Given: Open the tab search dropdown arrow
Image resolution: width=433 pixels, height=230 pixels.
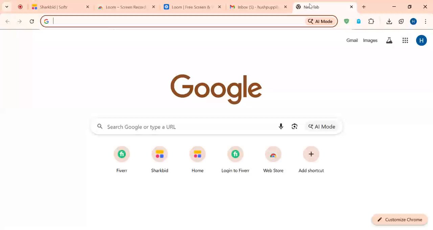Looking at the screenshot, I should tap(7, 7).
